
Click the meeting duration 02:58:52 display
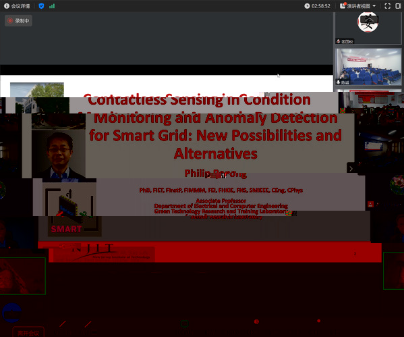point(321,6)
